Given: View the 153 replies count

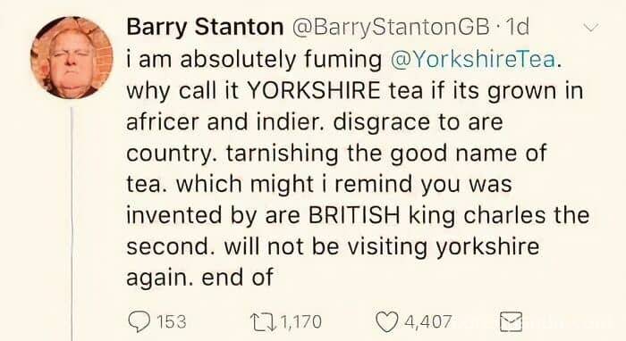Looking at the screenshot, I should 171,322.
